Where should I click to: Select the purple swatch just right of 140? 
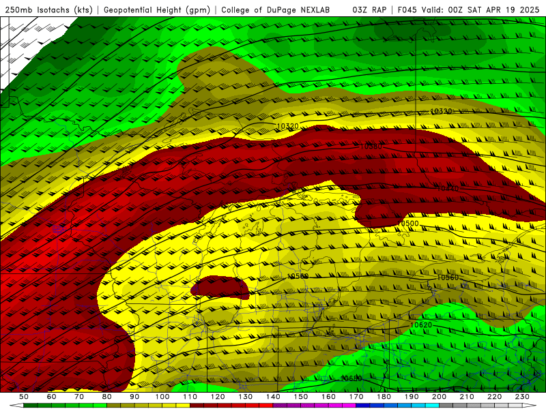tap(280, 406)
